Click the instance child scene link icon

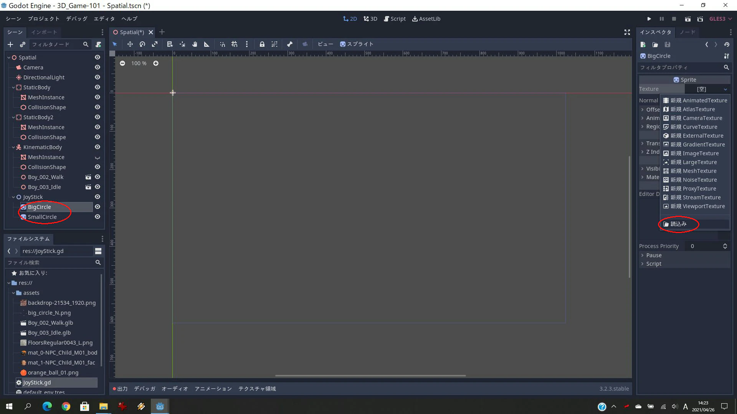(23, 44)
